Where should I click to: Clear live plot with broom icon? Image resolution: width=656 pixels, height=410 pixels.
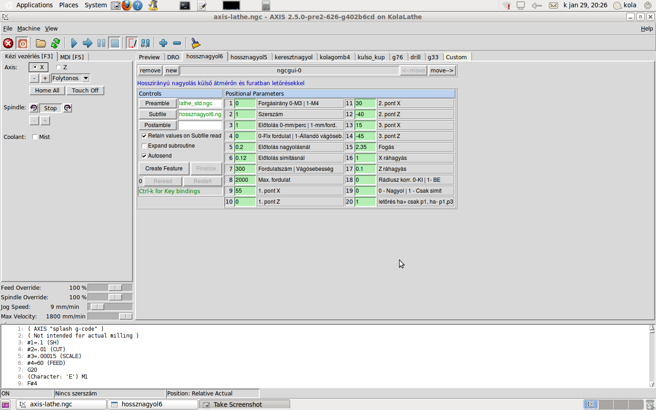(195, 43)
